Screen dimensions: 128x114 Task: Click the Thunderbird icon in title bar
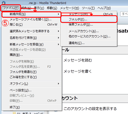(x=4, y=3)
